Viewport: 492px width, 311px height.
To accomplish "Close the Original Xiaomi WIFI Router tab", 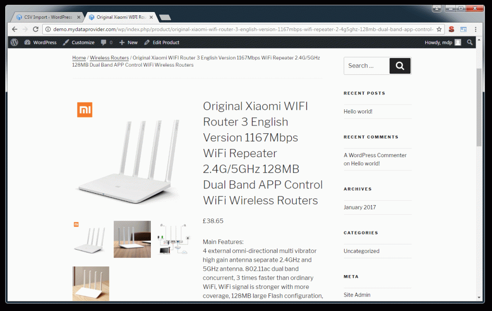I will (x=151, y=17).
